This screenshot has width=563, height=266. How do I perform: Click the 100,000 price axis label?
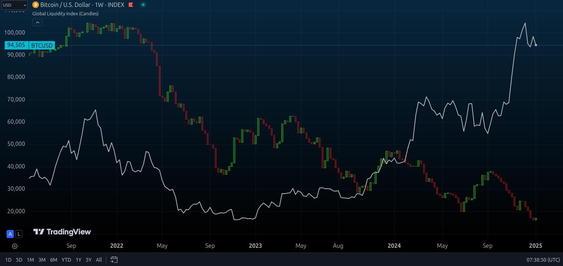pyautogui.click(x=15, y=32)
